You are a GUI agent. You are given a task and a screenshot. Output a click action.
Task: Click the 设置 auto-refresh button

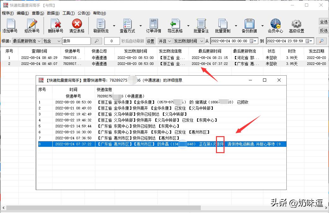[150, 41]
